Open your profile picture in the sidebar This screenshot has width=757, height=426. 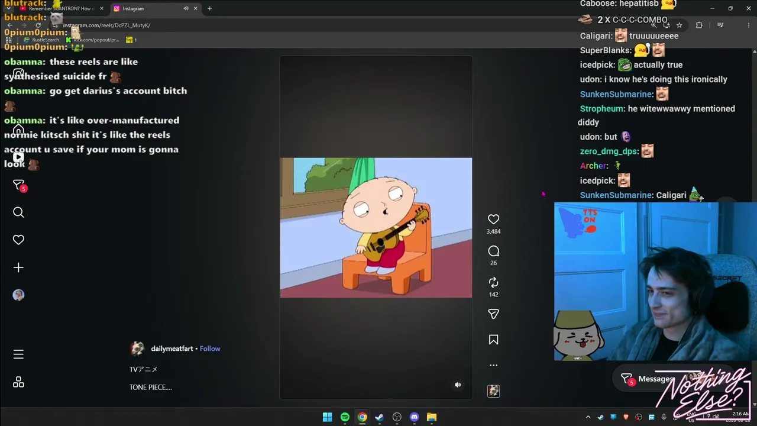coord(18,295)
